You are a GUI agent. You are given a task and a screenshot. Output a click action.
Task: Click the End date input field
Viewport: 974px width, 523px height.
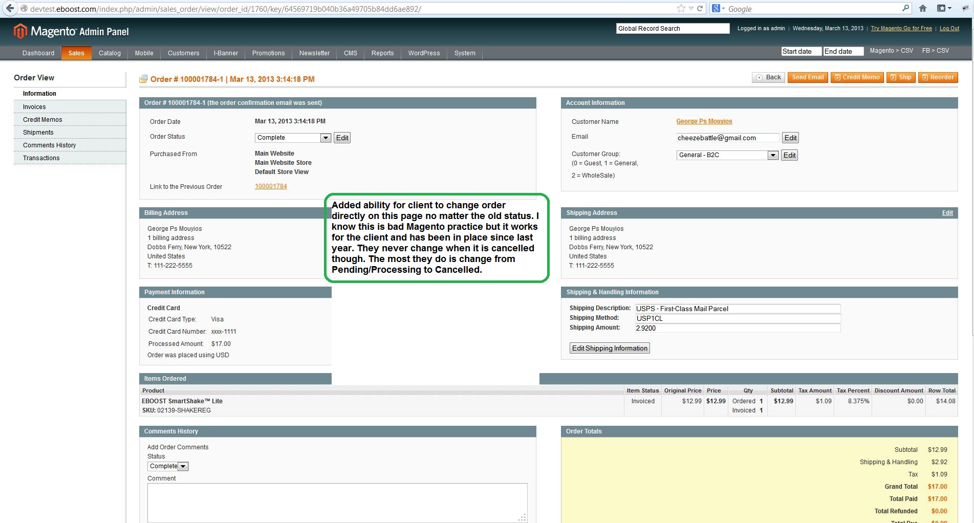(843, 51)
